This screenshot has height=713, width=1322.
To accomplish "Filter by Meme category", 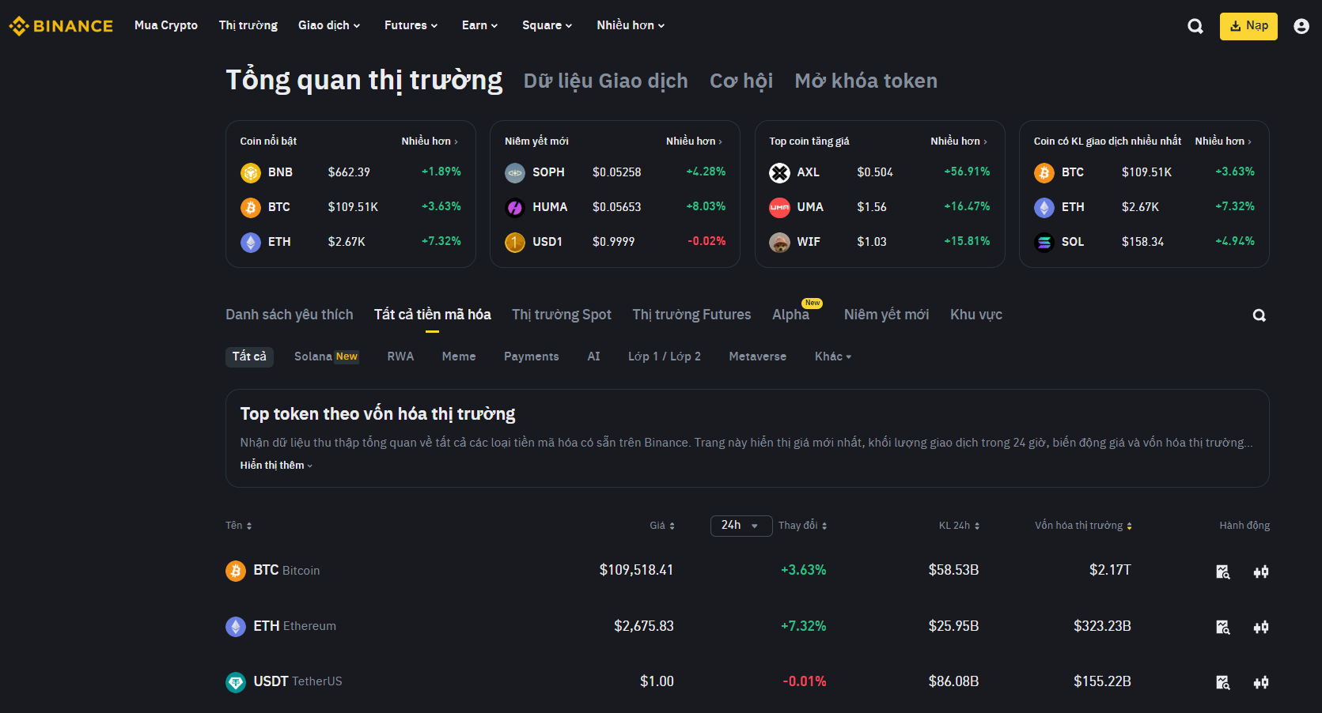I will 459,356.
